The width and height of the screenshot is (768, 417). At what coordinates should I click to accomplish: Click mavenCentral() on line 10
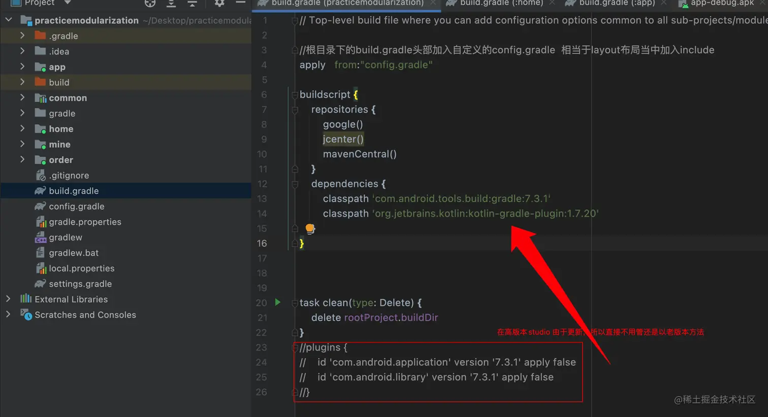360,154
